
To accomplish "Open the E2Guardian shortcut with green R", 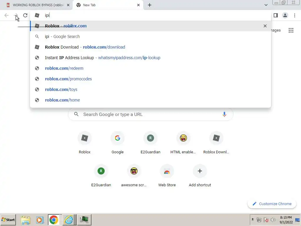I will tap(101, 176).
